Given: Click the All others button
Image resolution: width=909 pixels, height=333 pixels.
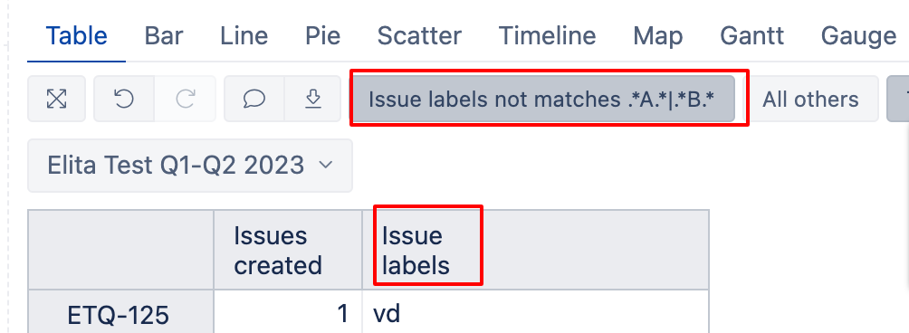Looking at the screenshot, I should 810,99.
